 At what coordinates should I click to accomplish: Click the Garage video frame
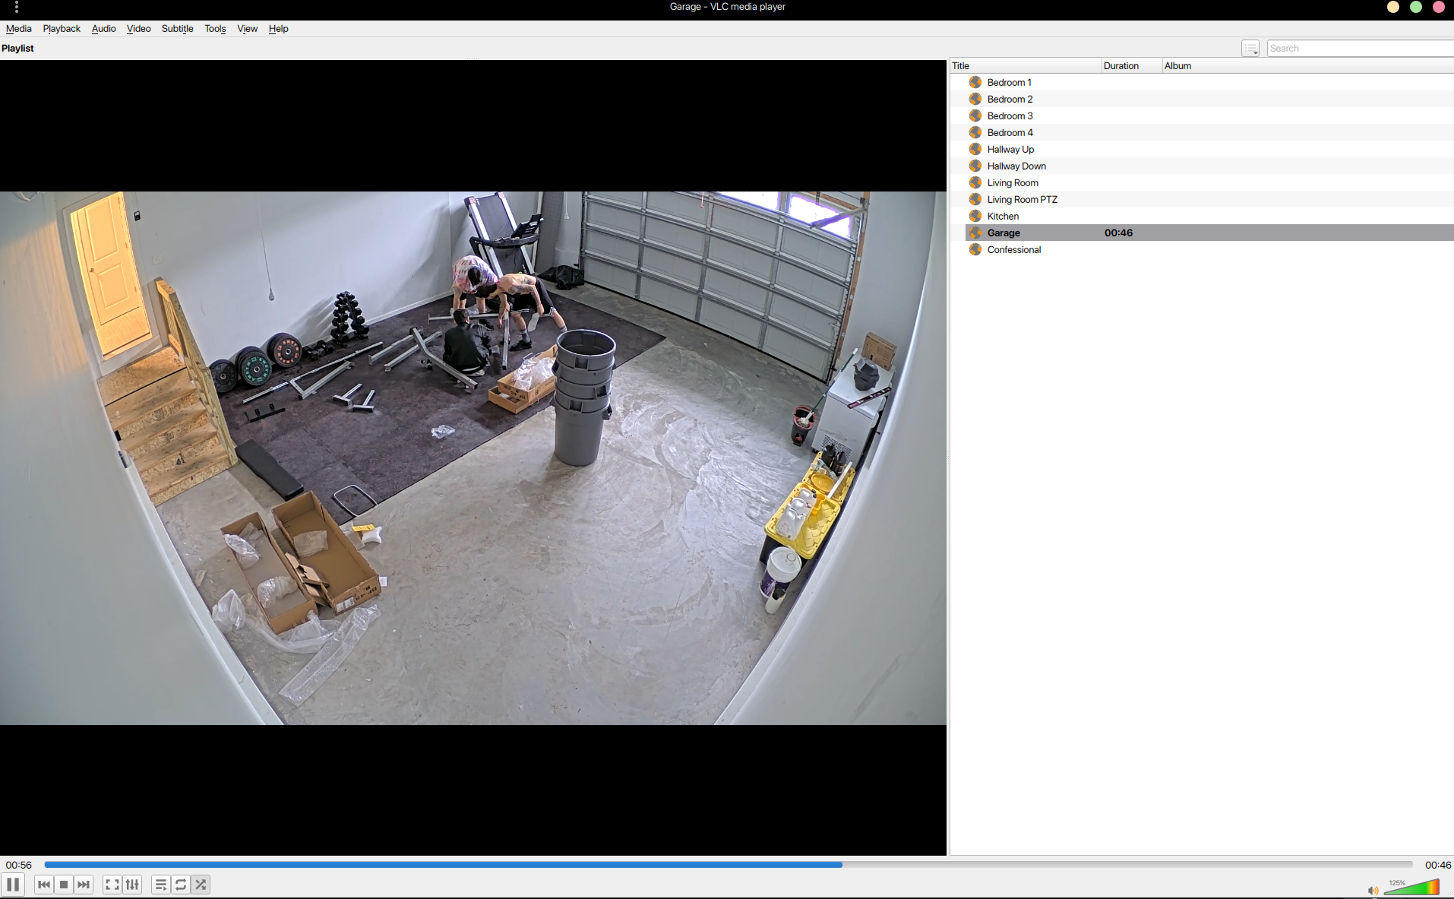click(473, 458)
